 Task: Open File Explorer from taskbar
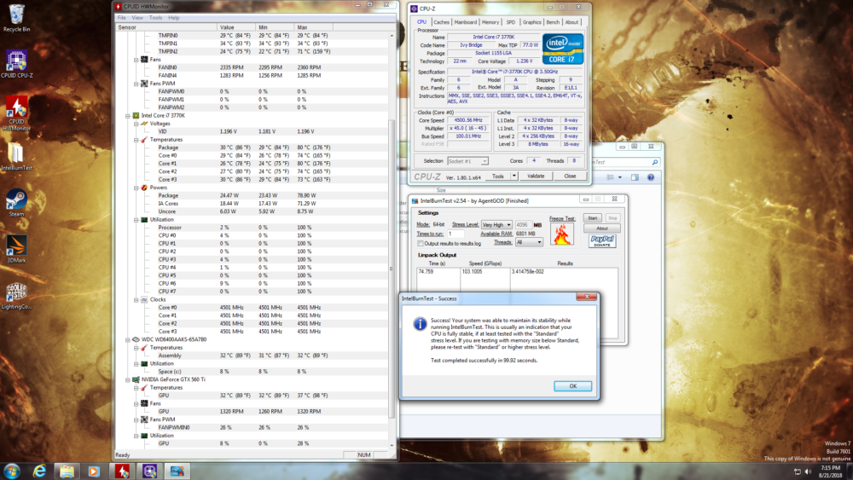[x=67, y=471]
